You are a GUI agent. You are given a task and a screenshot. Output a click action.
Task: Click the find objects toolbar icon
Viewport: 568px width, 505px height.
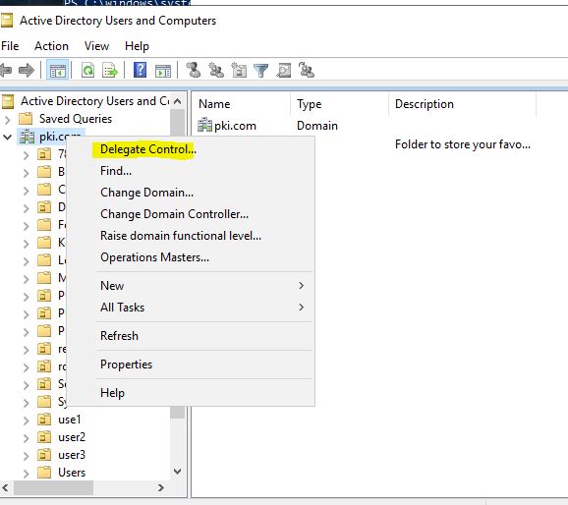[x=284, y=70]
